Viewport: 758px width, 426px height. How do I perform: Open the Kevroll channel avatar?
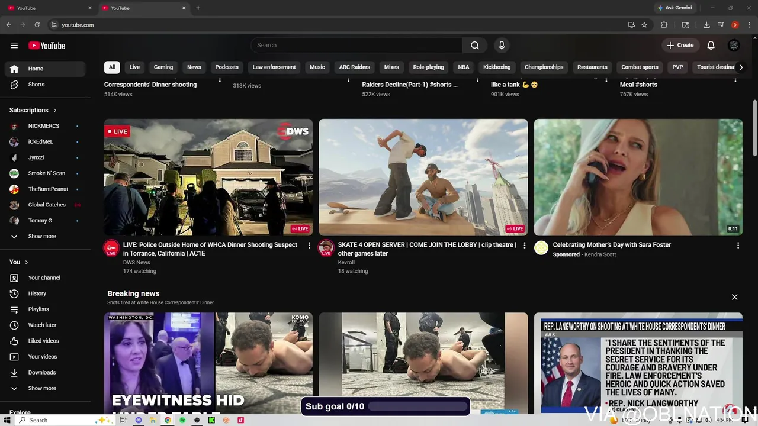click(x=326, y=248)
